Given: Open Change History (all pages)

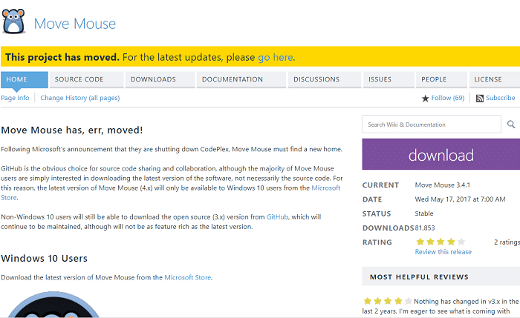Looking at the screenshot, I should tap(80, 98).
